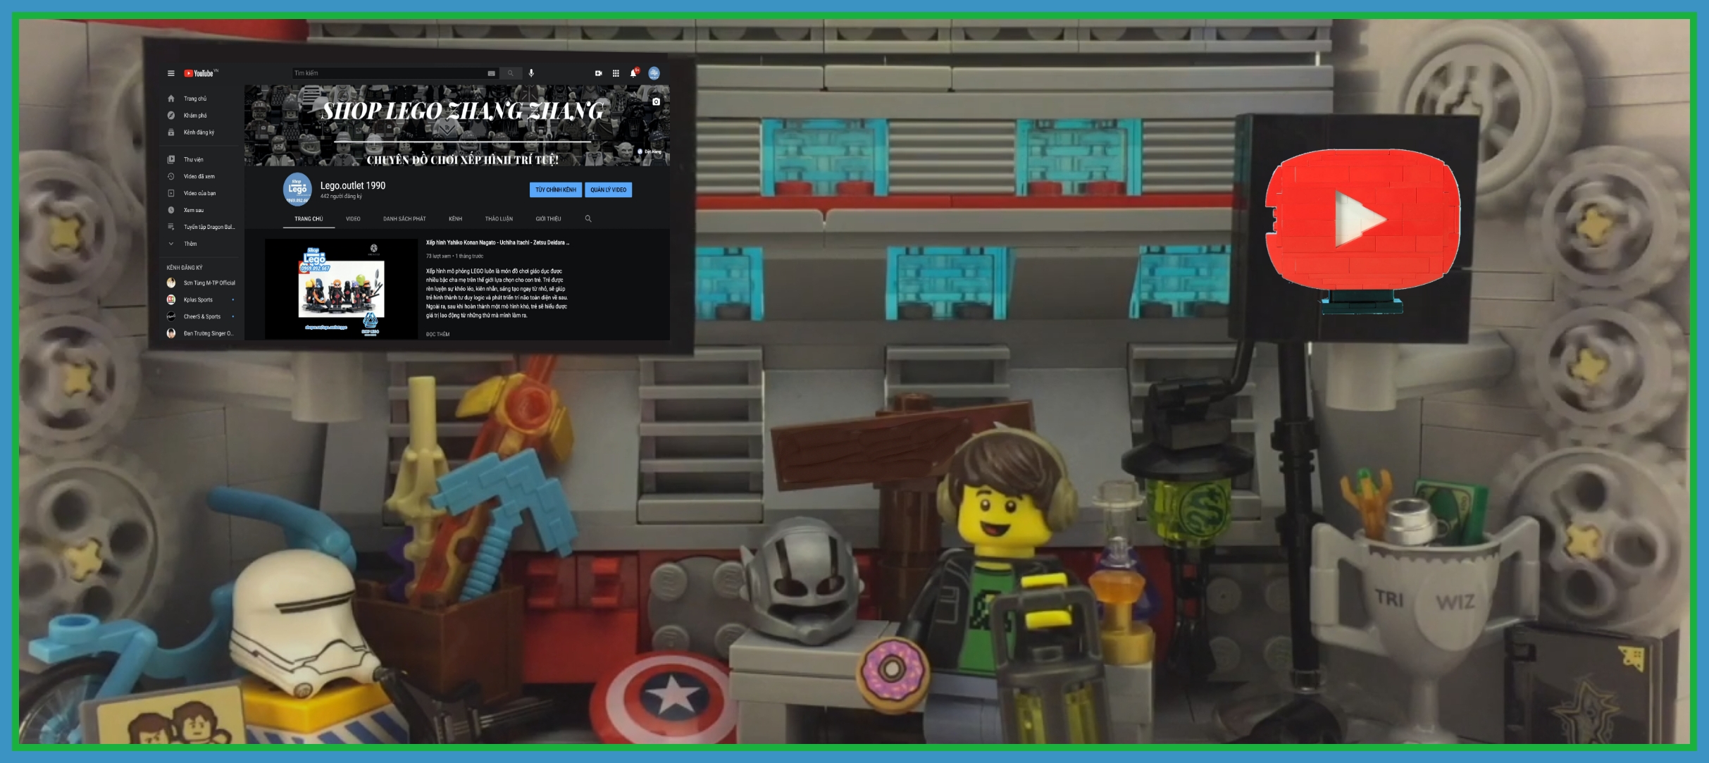1709x763 pixels.
Task: Open the YouTube hamburger guide menu
Action: pos(170,73)
